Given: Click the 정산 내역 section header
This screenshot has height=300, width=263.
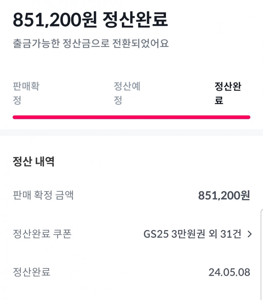Looking at the screenshot, I should [33, 161].
